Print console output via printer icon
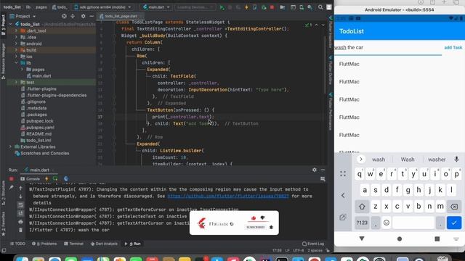This screenshot has height=261, width=465. [20, 222]
